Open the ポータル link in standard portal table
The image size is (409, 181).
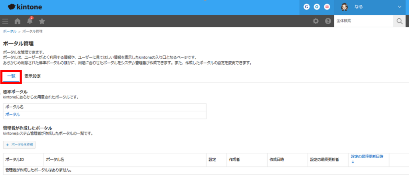(12, 115)
